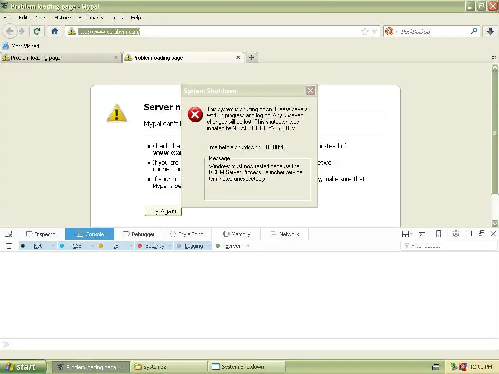Toggle Net messages filter

[x=34, y=246]
